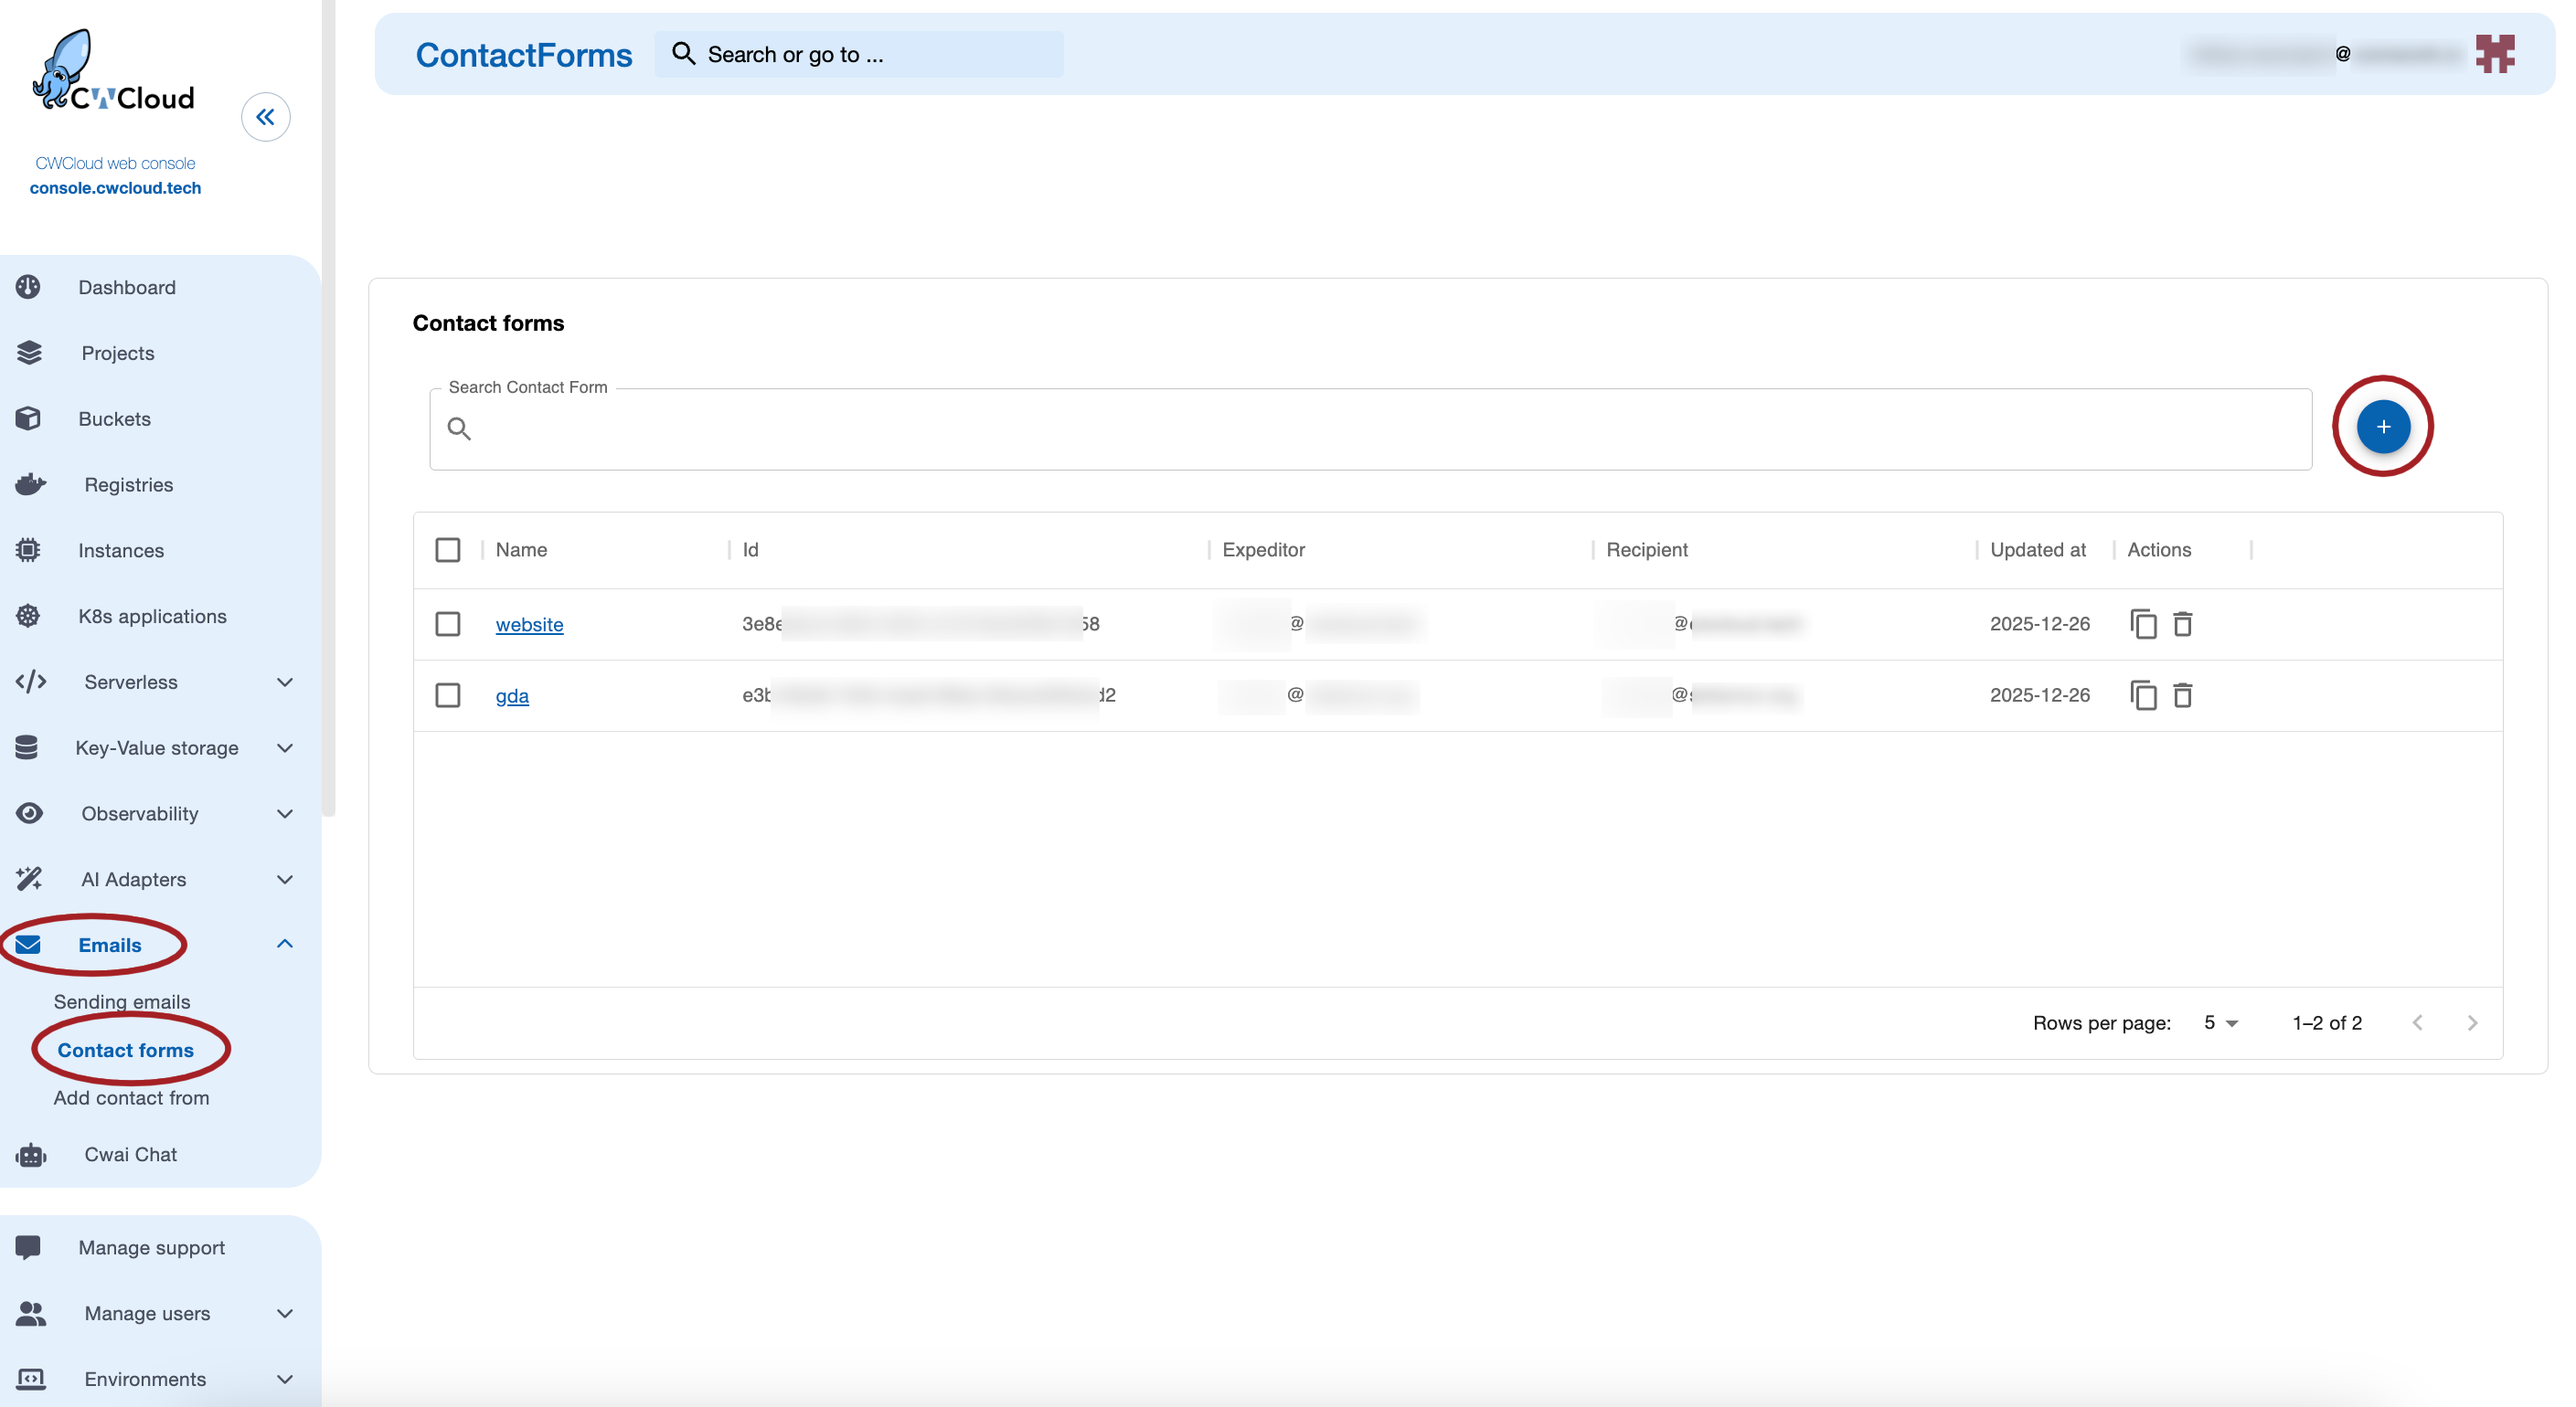
Task: Check the website row checkbox
Action: pyautogui.click(x=447, y=623)
